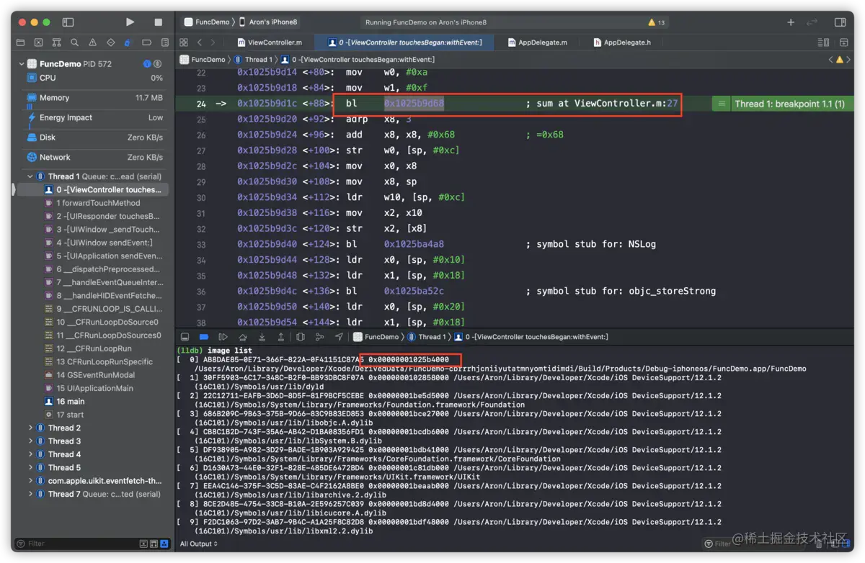
Task: Select the Memory gauge row
Action: tap(94, 98)
